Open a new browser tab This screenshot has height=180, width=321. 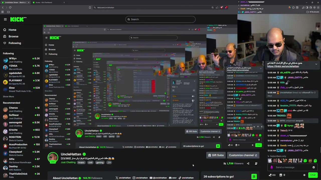point(64,2)
